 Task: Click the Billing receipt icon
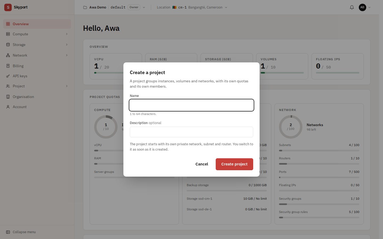pos(8,66)
